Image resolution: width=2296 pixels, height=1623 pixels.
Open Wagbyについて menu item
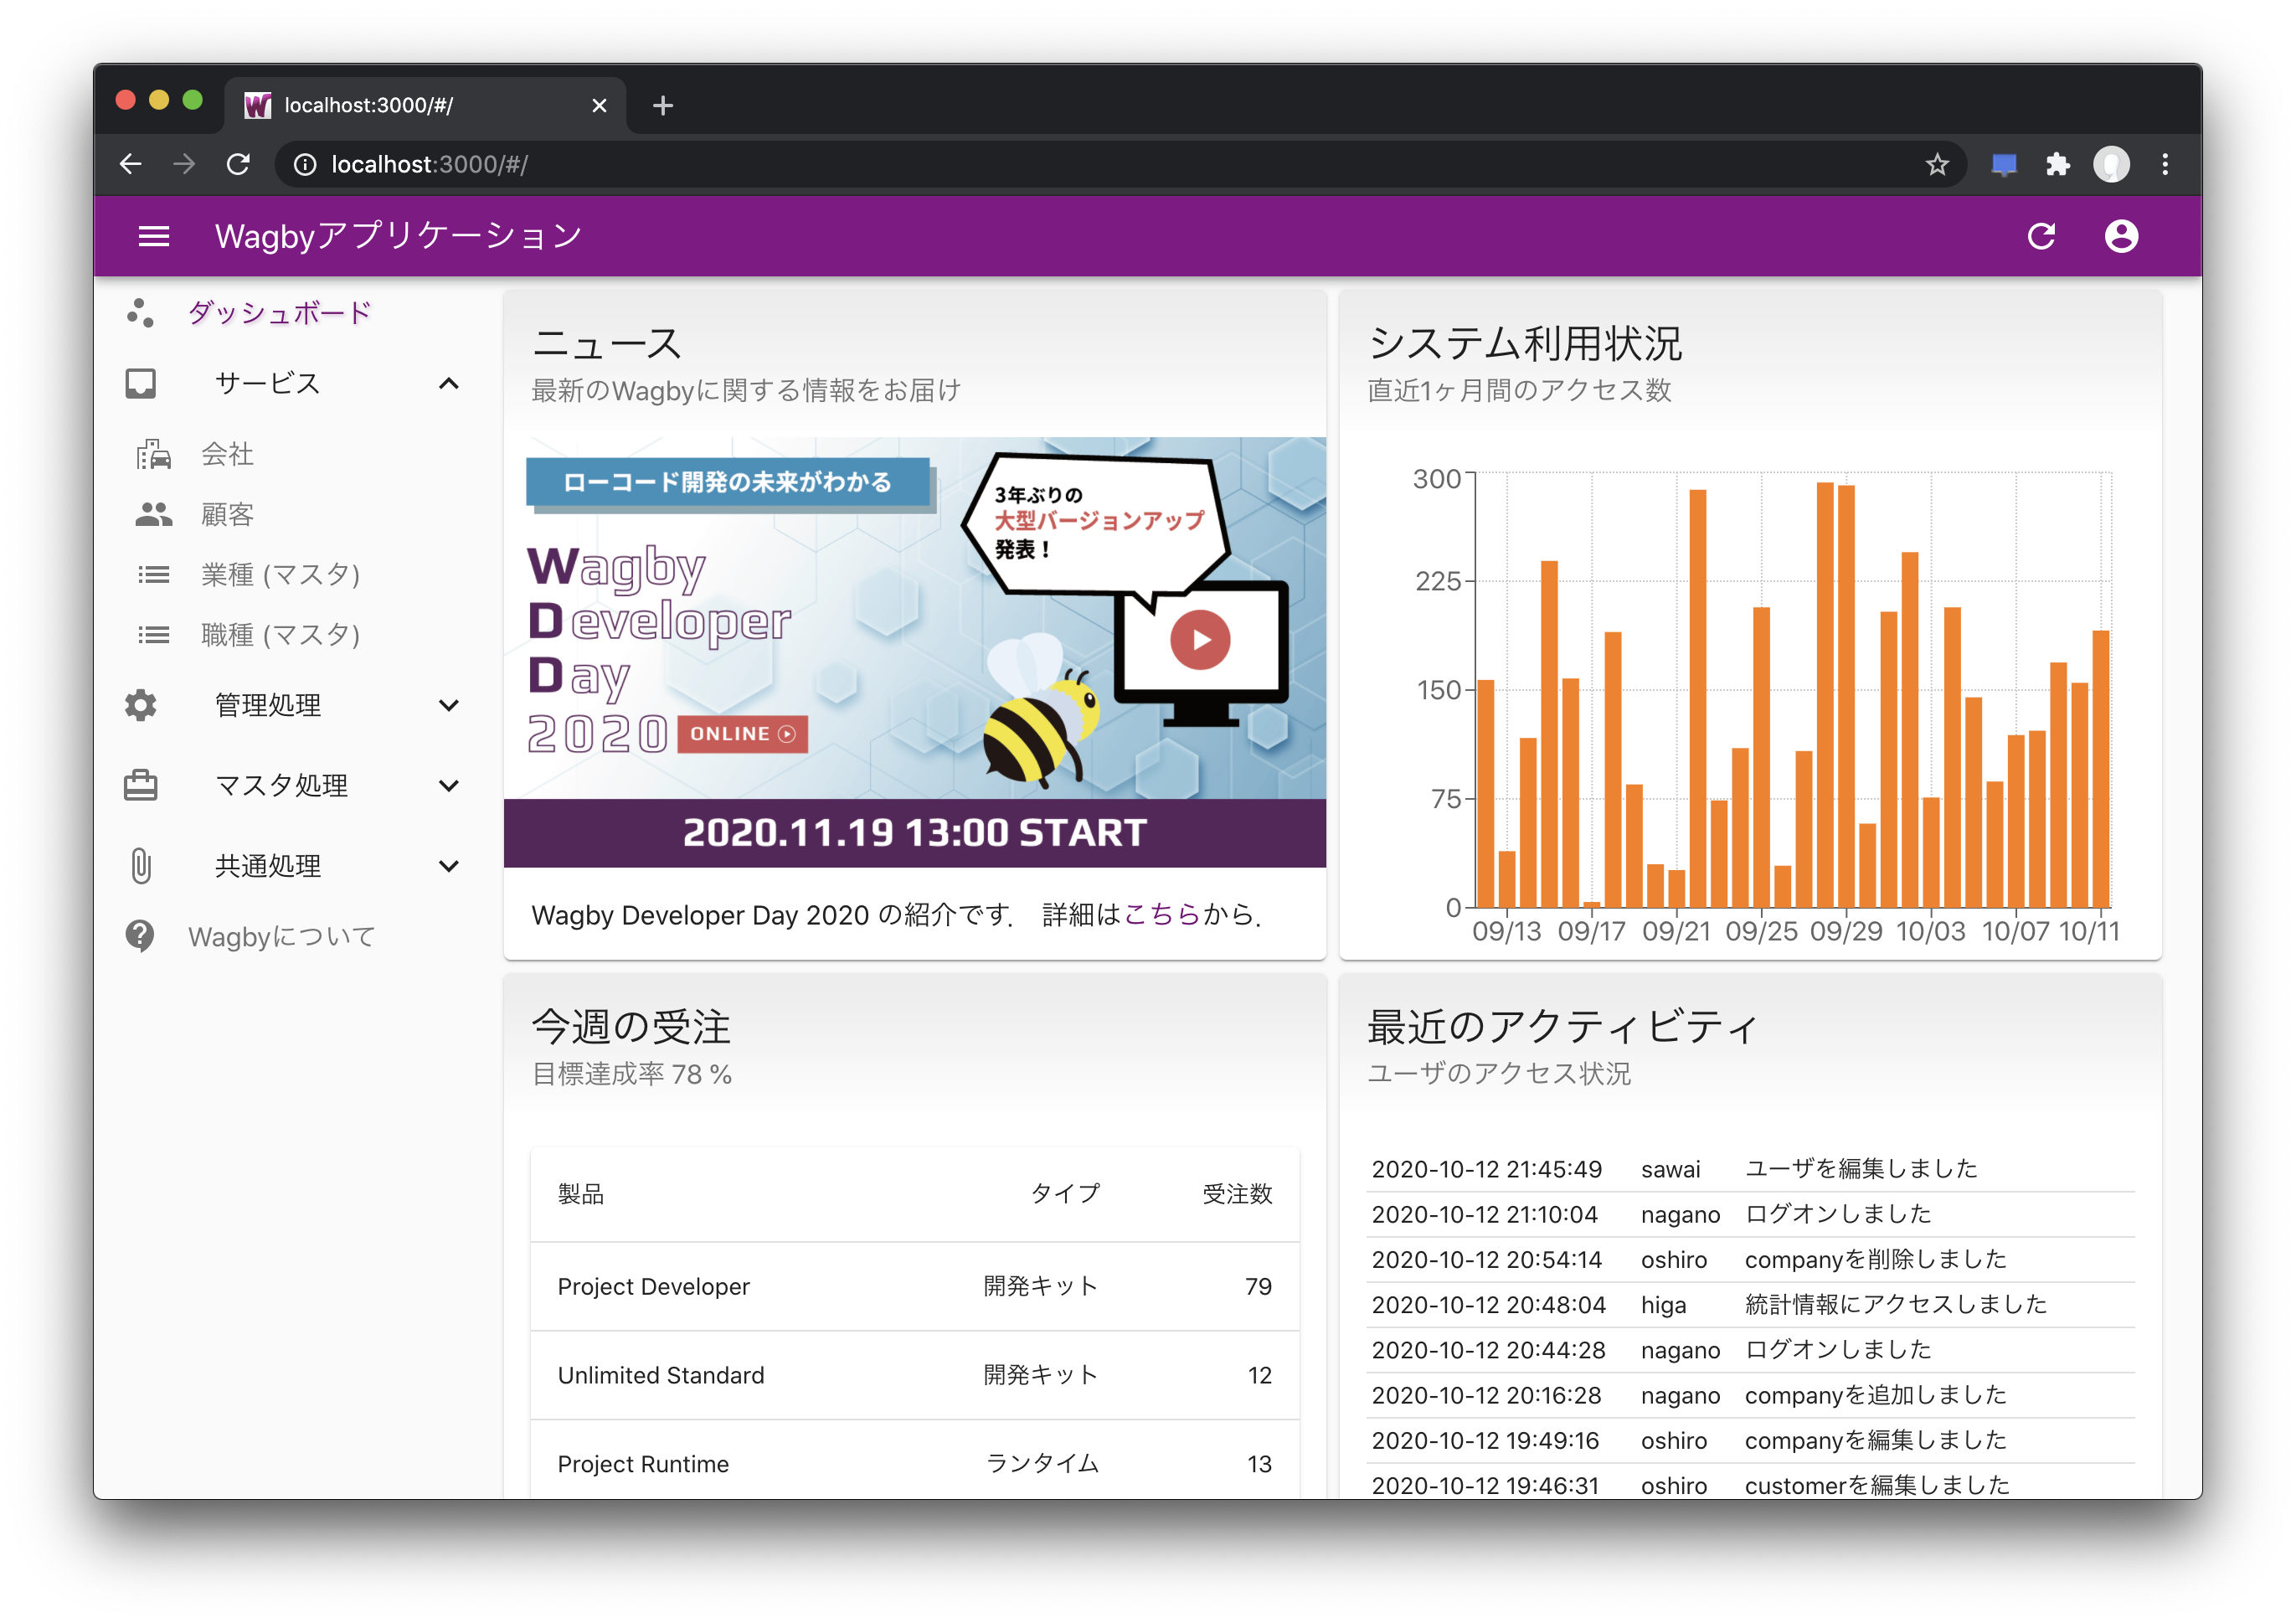[282, 936]
